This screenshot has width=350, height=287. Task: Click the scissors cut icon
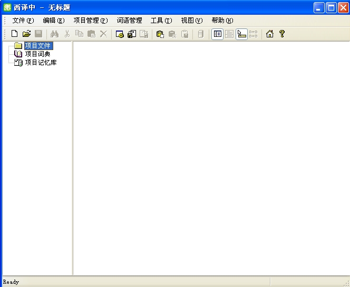(67, 34)
